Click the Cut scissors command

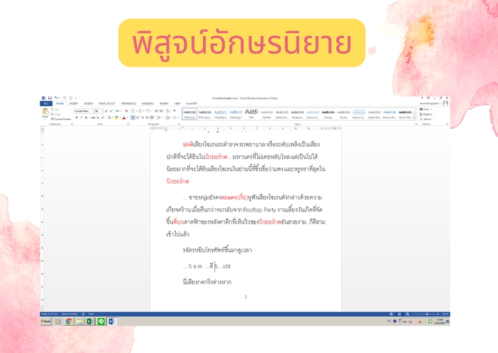click(54, 109)
